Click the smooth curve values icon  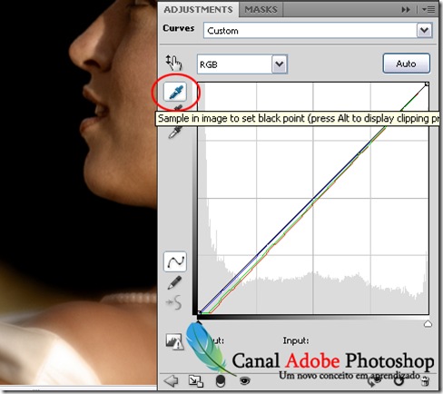tap(174, 302)
